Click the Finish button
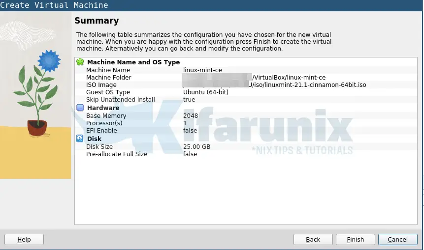The height and width of the screenshot is (250, 424). click(x=355, y=239)
